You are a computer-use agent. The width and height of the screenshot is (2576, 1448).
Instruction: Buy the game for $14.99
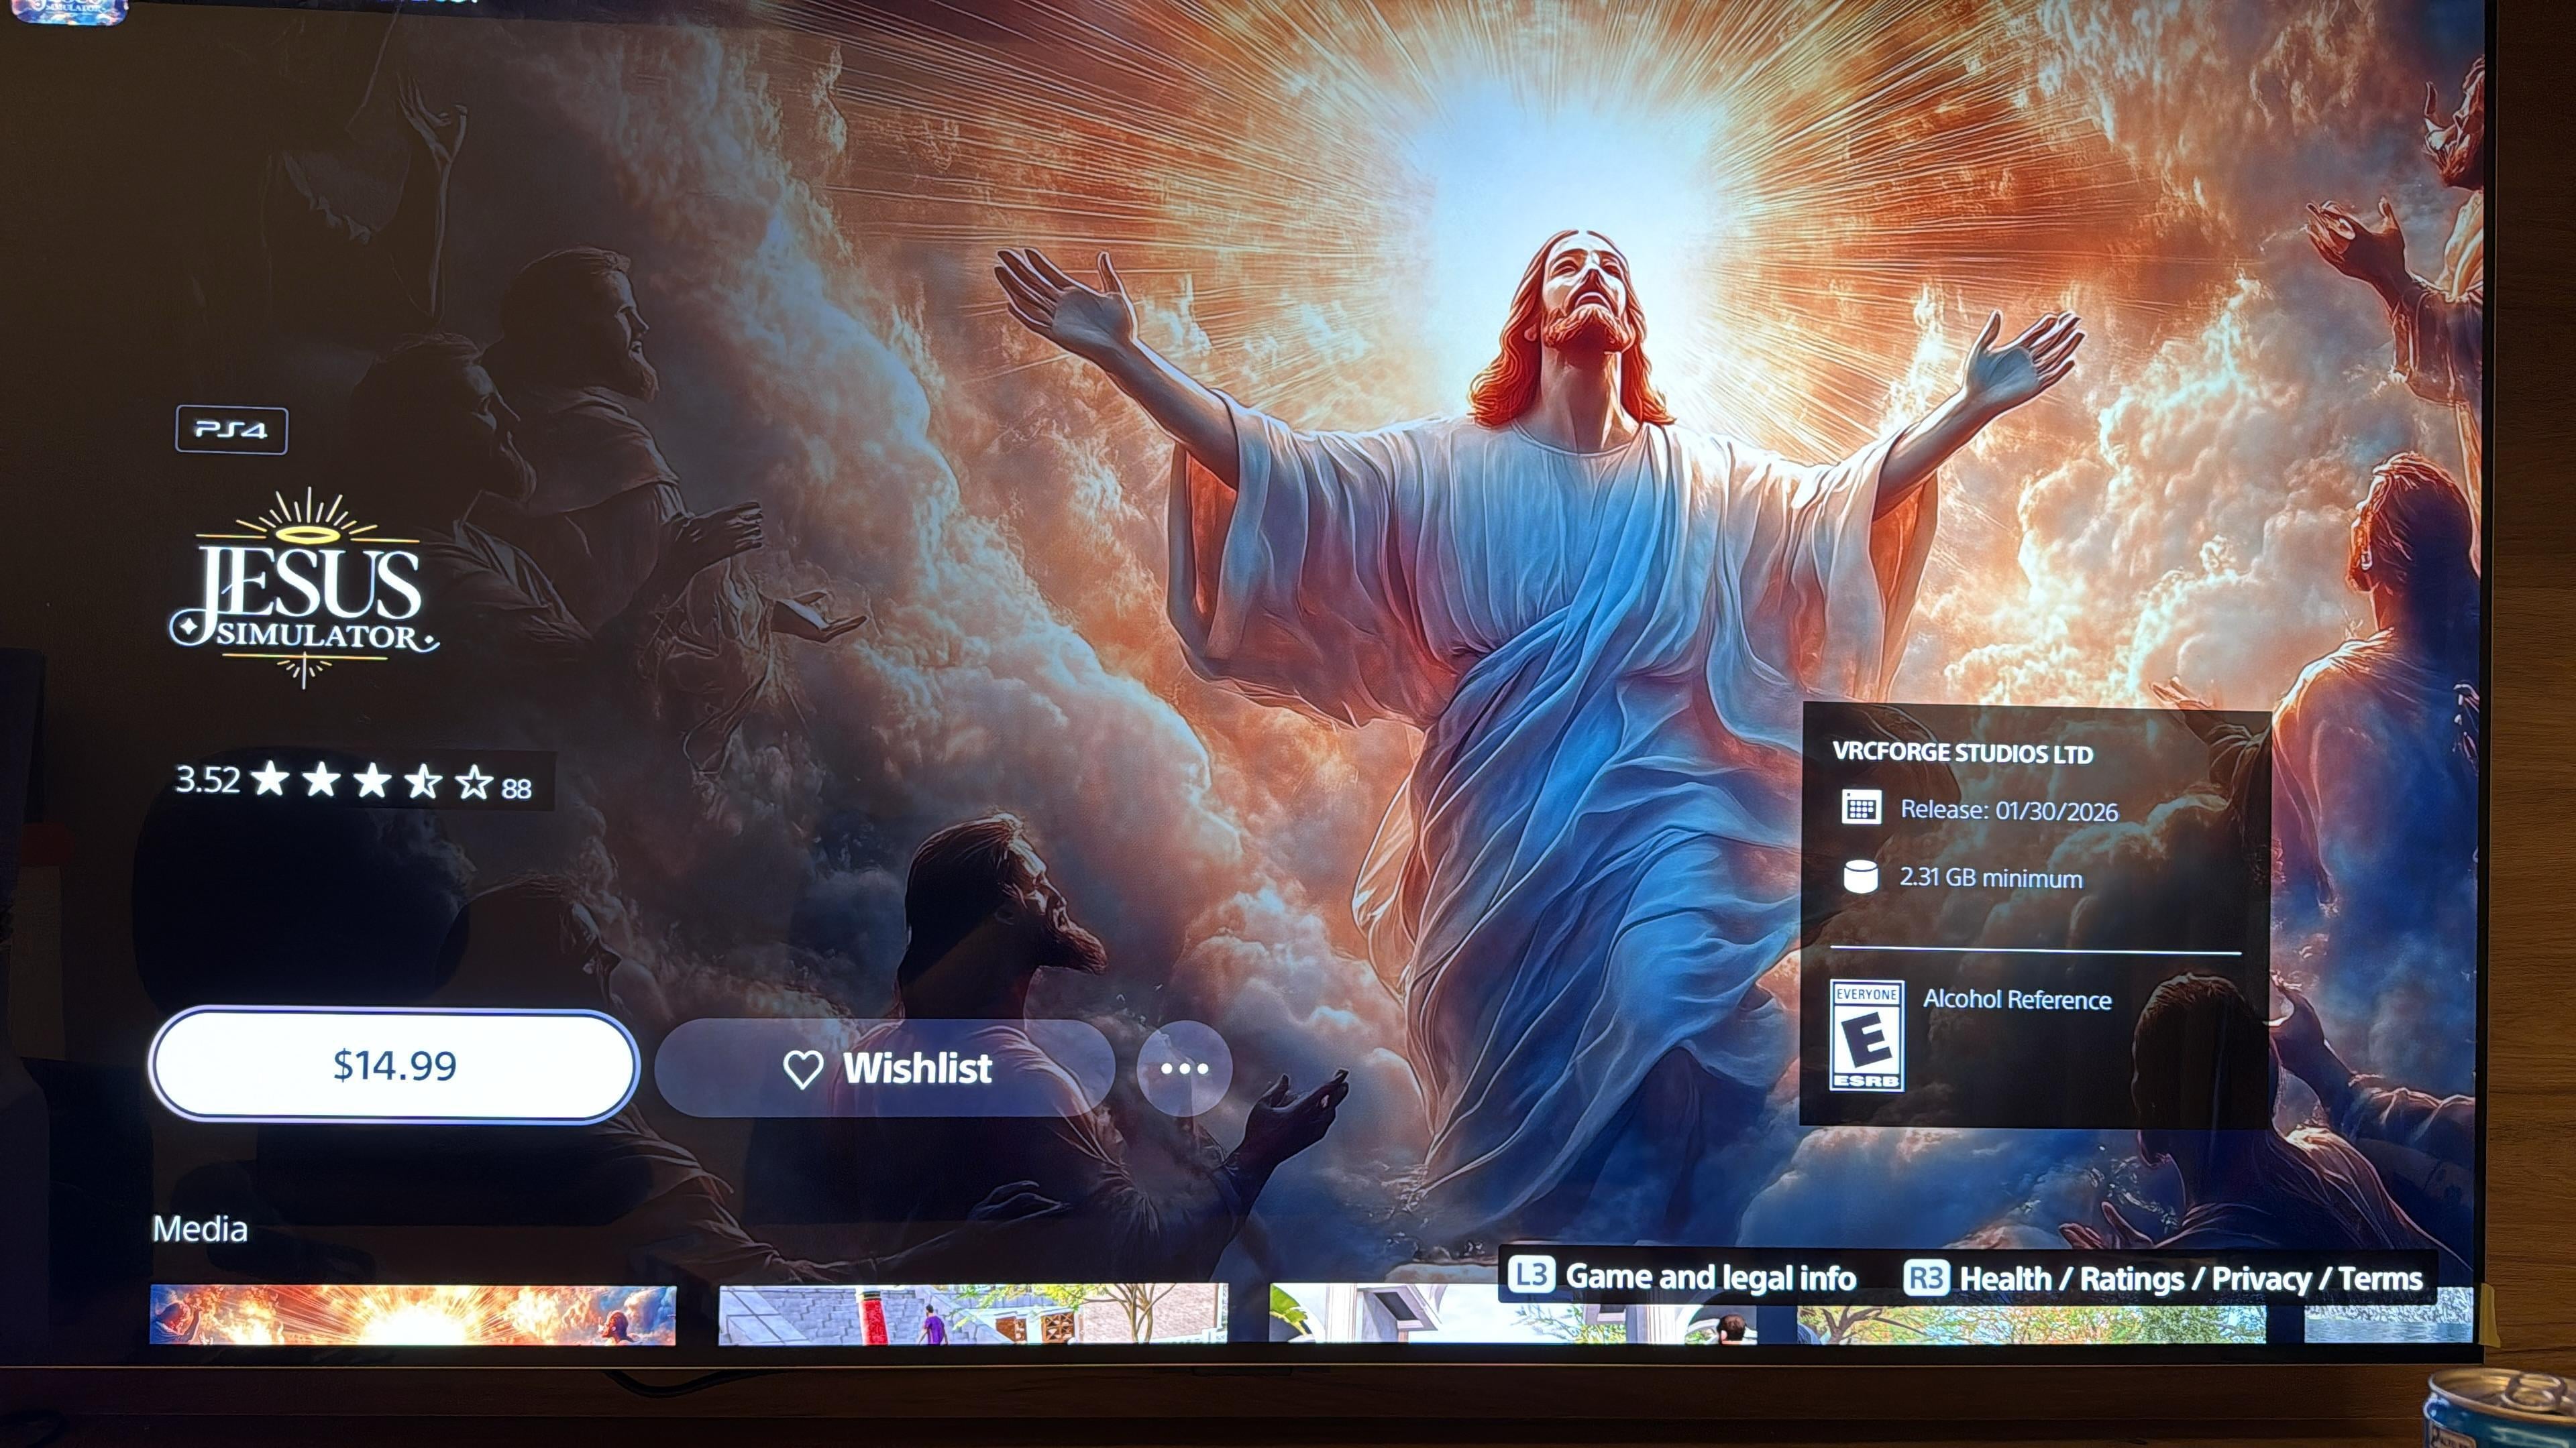click(x=394, y=1065)
